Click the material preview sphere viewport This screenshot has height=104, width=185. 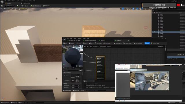point(73,56)
